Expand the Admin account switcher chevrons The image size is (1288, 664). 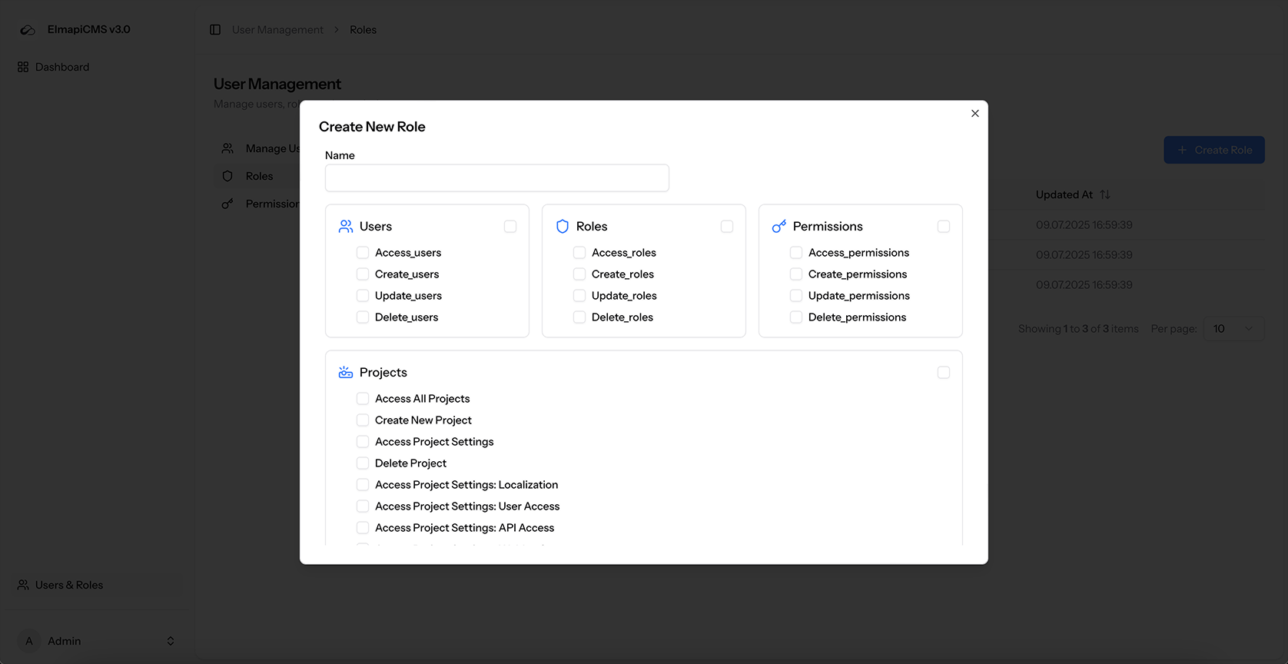click(171, 641)
